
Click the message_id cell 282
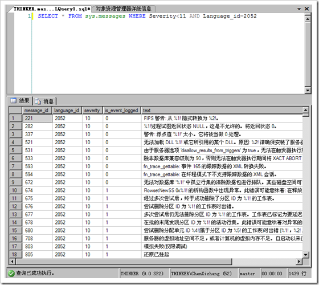37,126
